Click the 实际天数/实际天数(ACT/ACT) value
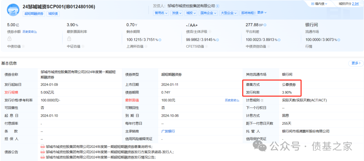The height and width of the screenshot is (161, 364). 304,100
